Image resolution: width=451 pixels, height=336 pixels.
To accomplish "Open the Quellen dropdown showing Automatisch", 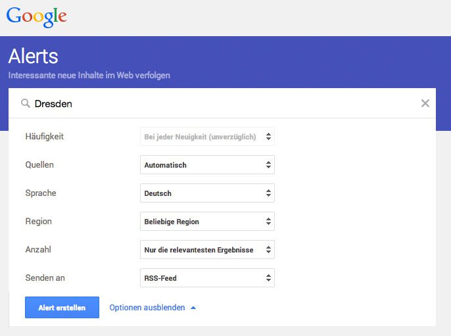I will pyautogui.click(x=207, y=165).
